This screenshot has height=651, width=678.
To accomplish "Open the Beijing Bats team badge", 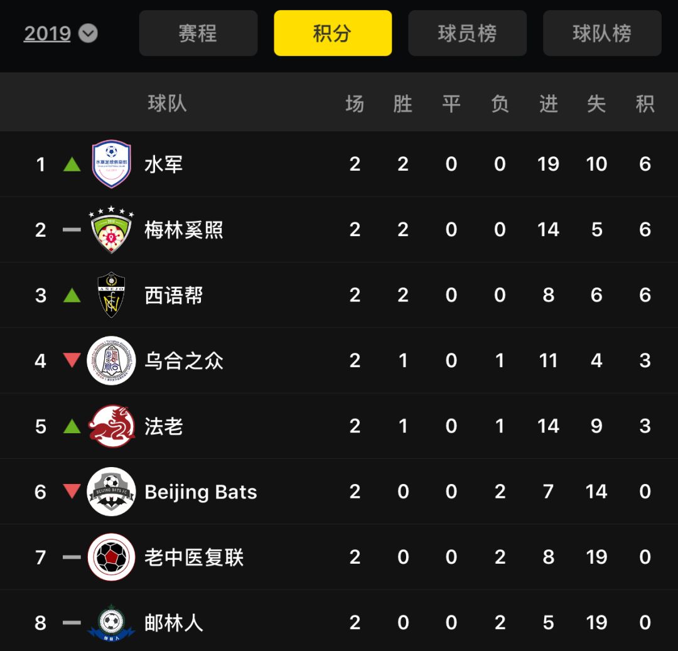I will pyautogui.click(x=111, y=492).
